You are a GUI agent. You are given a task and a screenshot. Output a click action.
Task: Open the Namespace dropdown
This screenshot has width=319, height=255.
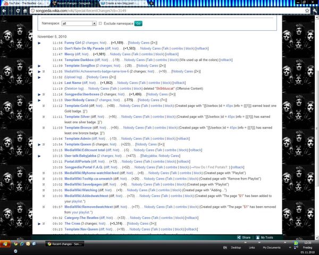(x=79, y=23)
